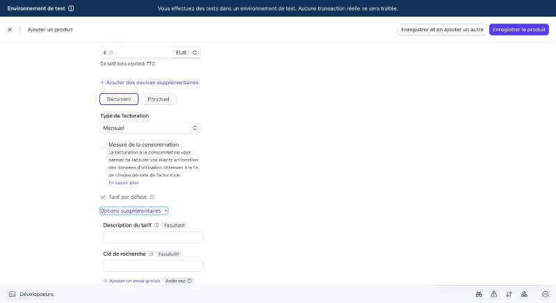Select the Récurrent pricing tab
This screenshot has width=556, height=303.
(x=119, y=99)
